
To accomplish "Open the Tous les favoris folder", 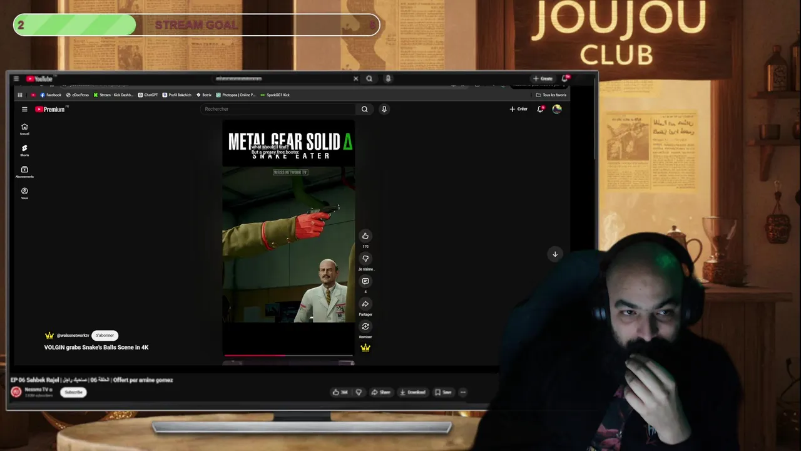I will (551, 95).
